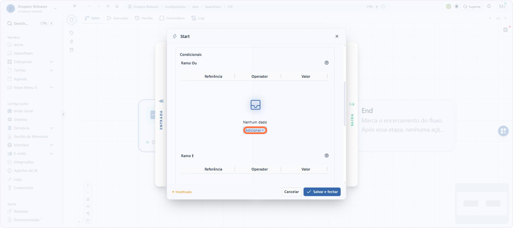This screenshot has width=513, height=228.
Task: Expand the Novo Menu 0 item
Action: 31,88
